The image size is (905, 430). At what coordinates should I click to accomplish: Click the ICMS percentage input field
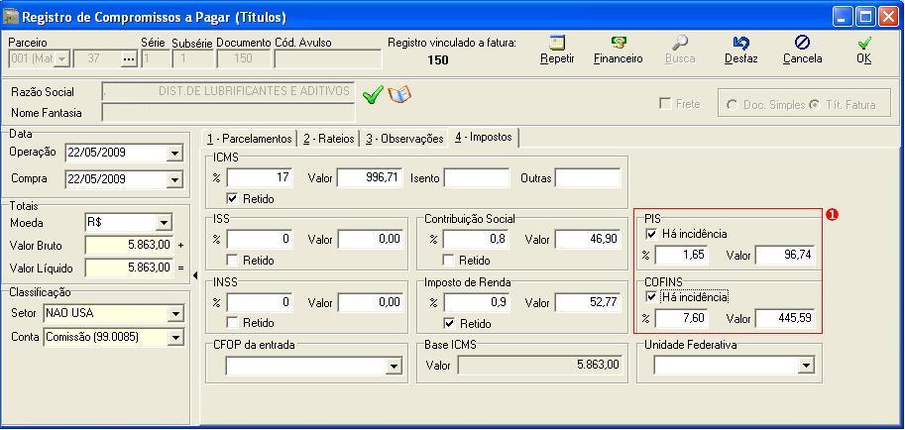click(x=259, y=178)
